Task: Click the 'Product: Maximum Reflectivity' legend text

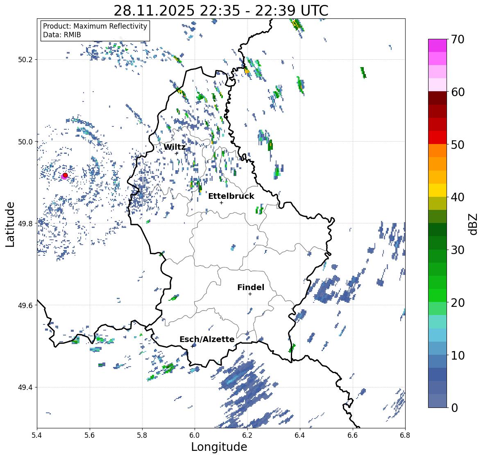Action: point(95,26)
